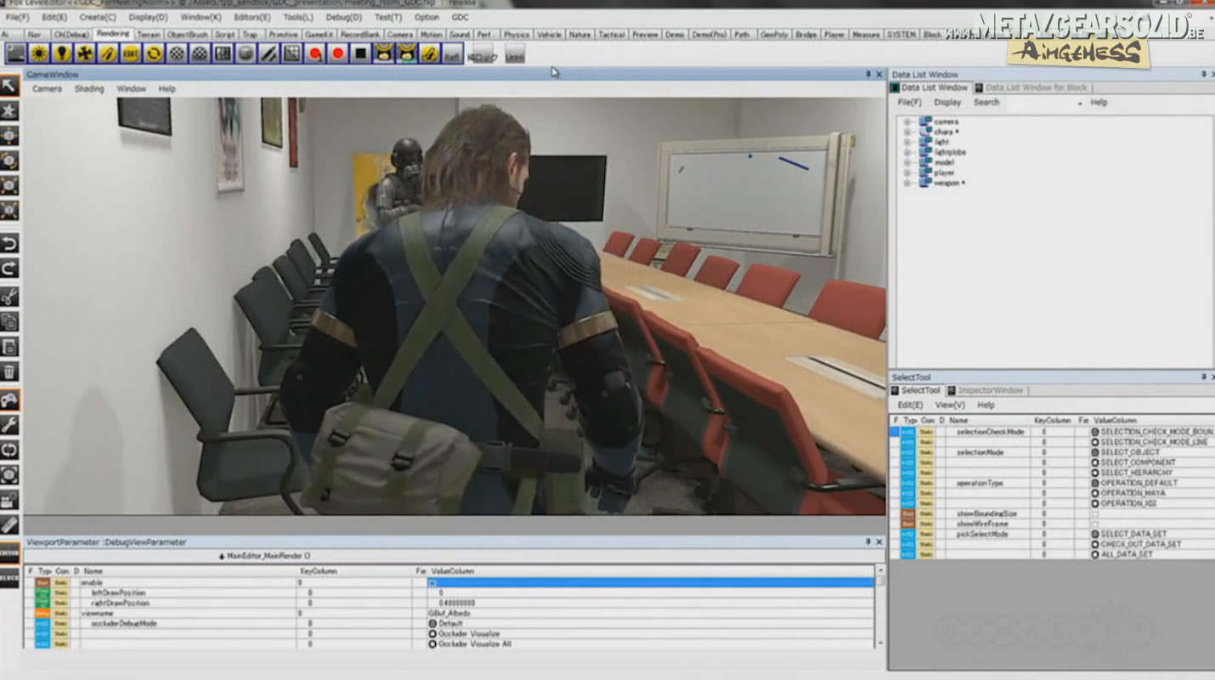Expand the weapon node in Data List

[907, 183]
